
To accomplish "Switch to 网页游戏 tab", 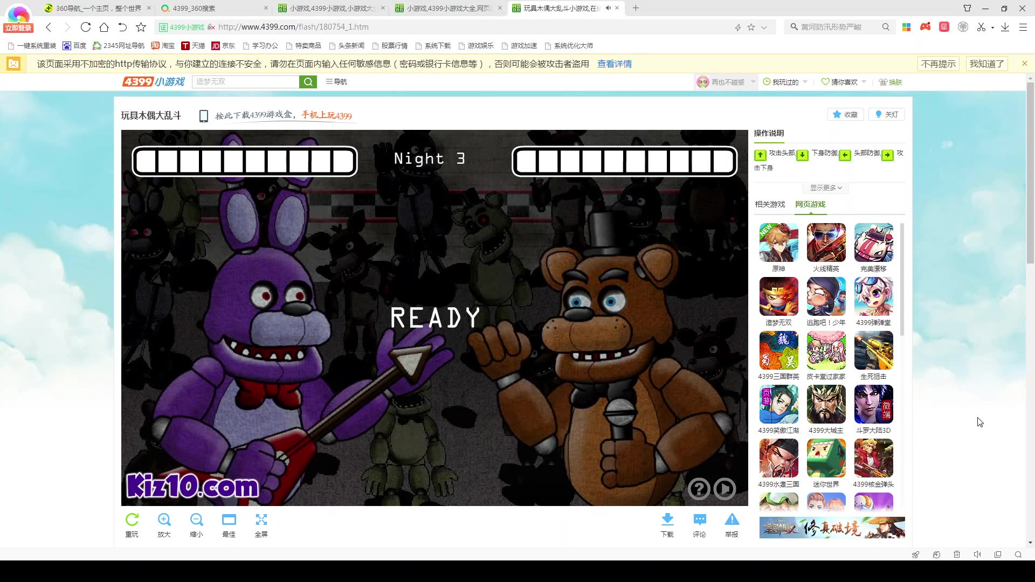I will click(x=810, y=204).
